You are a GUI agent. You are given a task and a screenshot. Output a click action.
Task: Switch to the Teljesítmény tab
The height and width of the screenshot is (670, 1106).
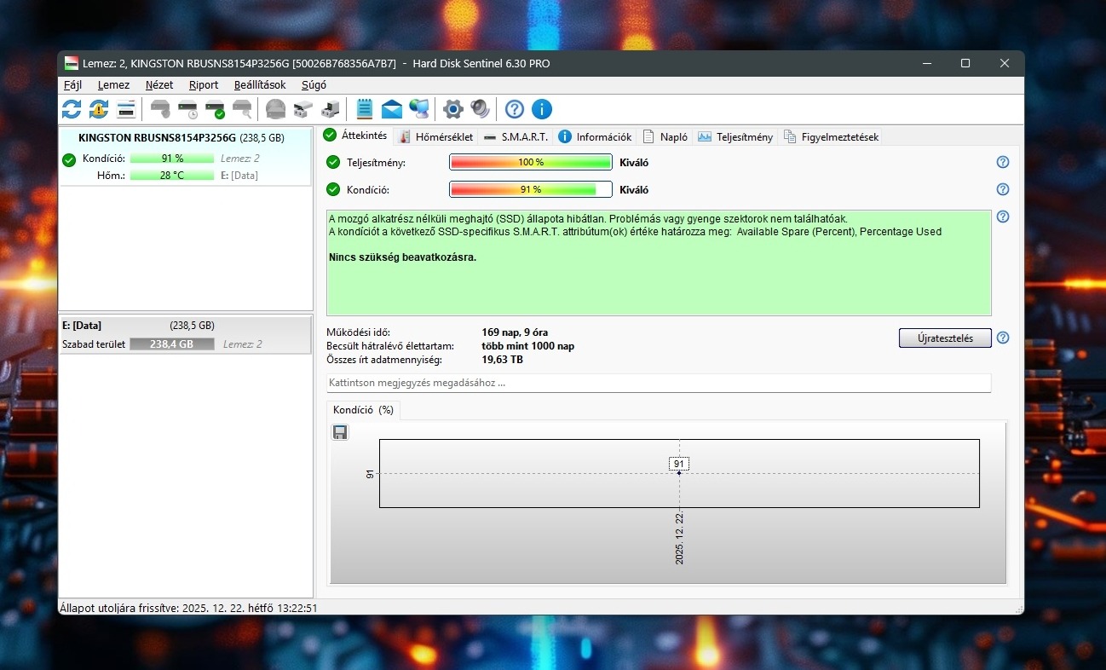click(x=735, y=136)
